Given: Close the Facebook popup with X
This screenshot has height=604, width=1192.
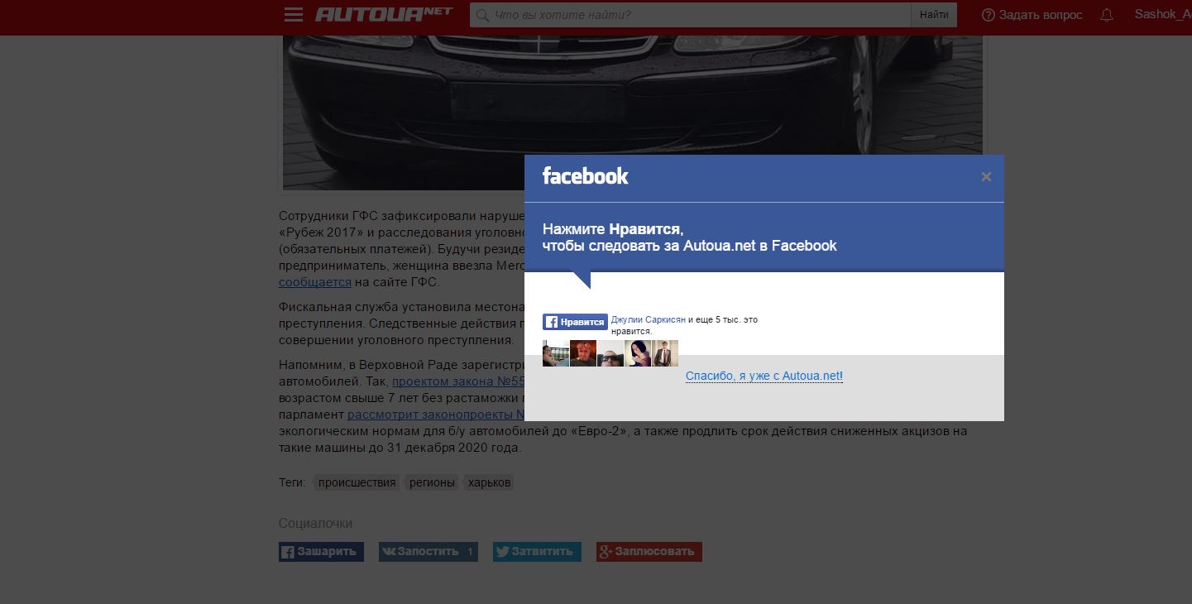Looking at the screenshot, I should coord(986,177).
